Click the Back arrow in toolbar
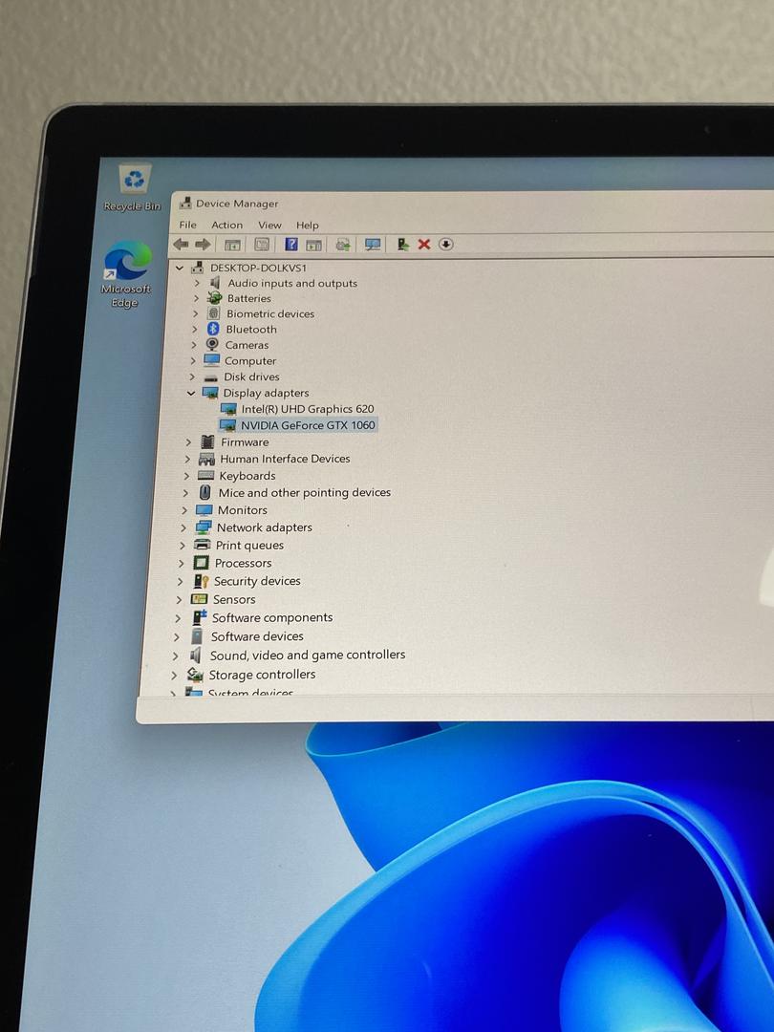774x1032 pixels. [x=181, y=245]
